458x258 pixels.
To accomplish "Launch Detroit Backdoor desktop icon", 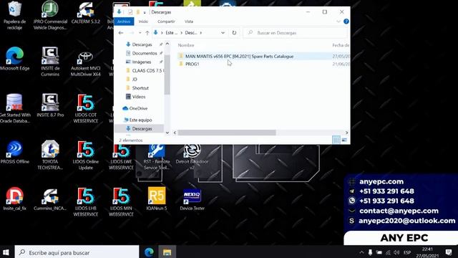I will (x=192, y=157).
